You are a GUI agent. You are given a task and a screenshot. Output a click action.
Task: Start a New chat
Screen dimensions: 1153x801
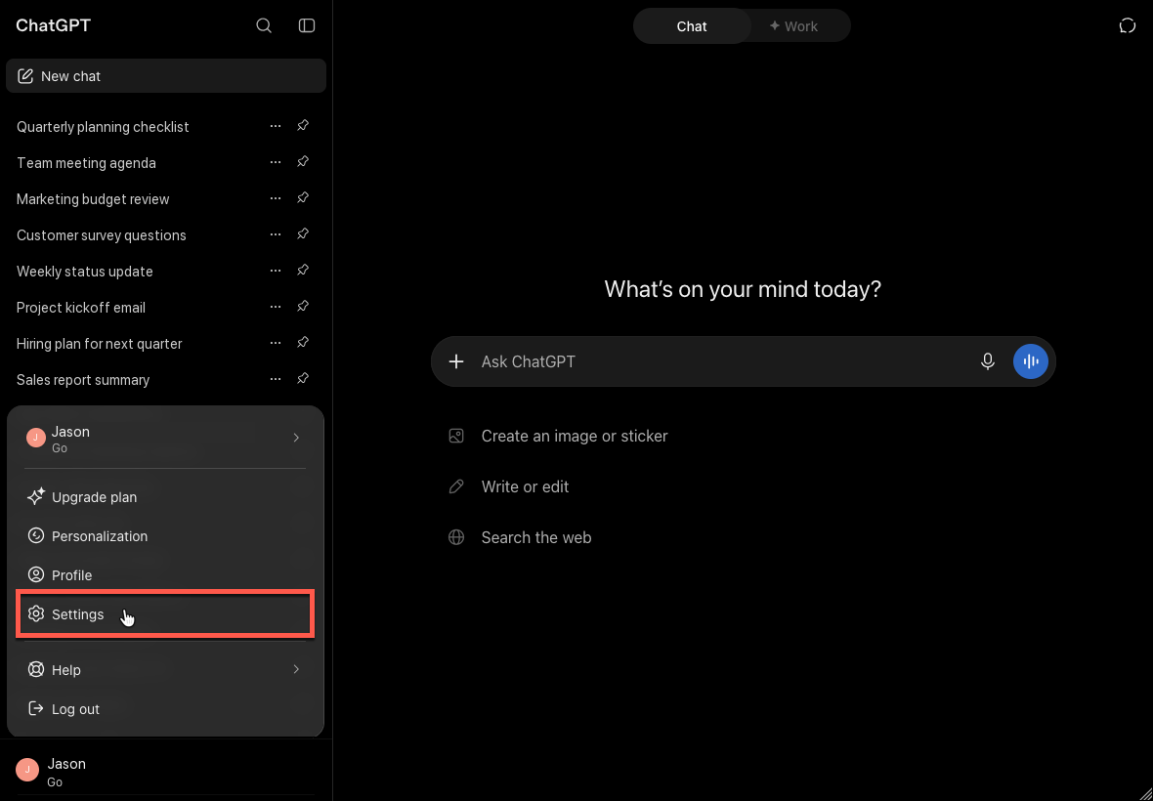(165, 75)
